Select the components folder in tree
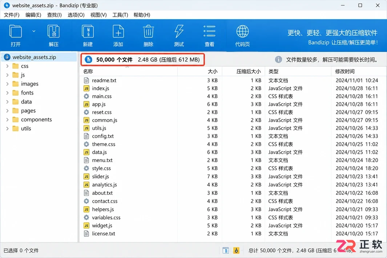The height and width of the screenshot is (258, 387). (36, 120)
